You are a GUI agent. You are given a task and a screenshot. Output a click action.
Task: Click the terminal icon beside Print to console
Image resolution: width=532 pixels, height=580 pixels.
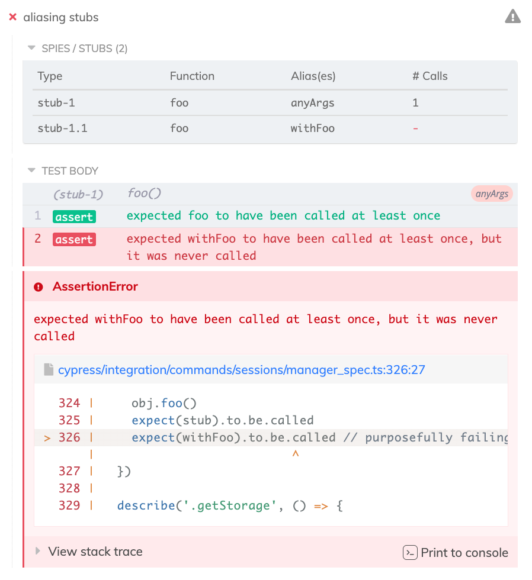point(409,552)
